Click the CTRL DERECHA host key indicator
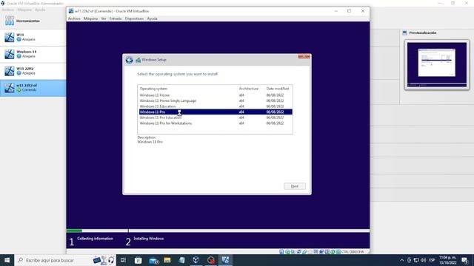 tap(353, 252)
